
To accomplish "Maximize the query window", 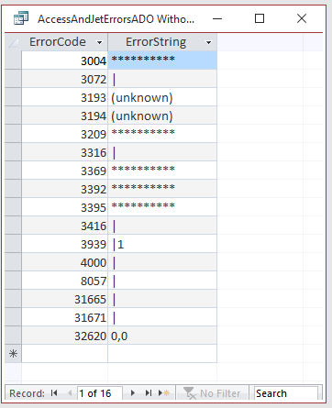I will 260,18.
